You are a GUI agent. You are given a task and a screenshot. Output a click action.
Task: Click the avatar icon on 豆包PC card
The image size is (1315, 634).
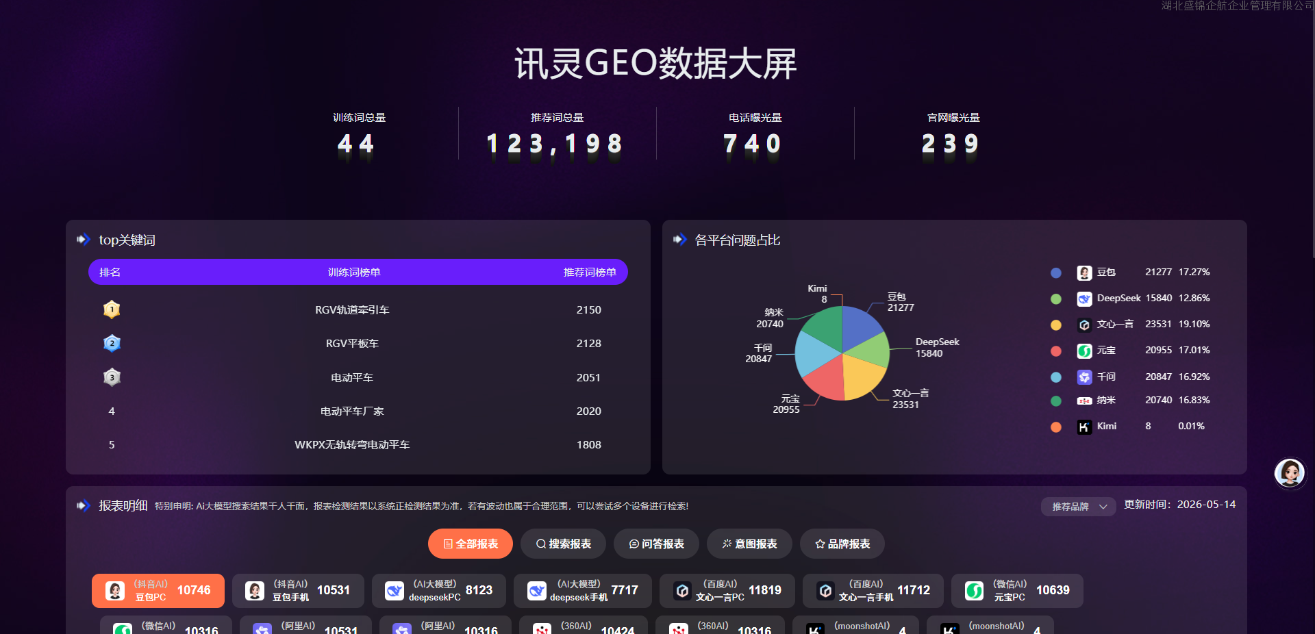tap(115, 591)
